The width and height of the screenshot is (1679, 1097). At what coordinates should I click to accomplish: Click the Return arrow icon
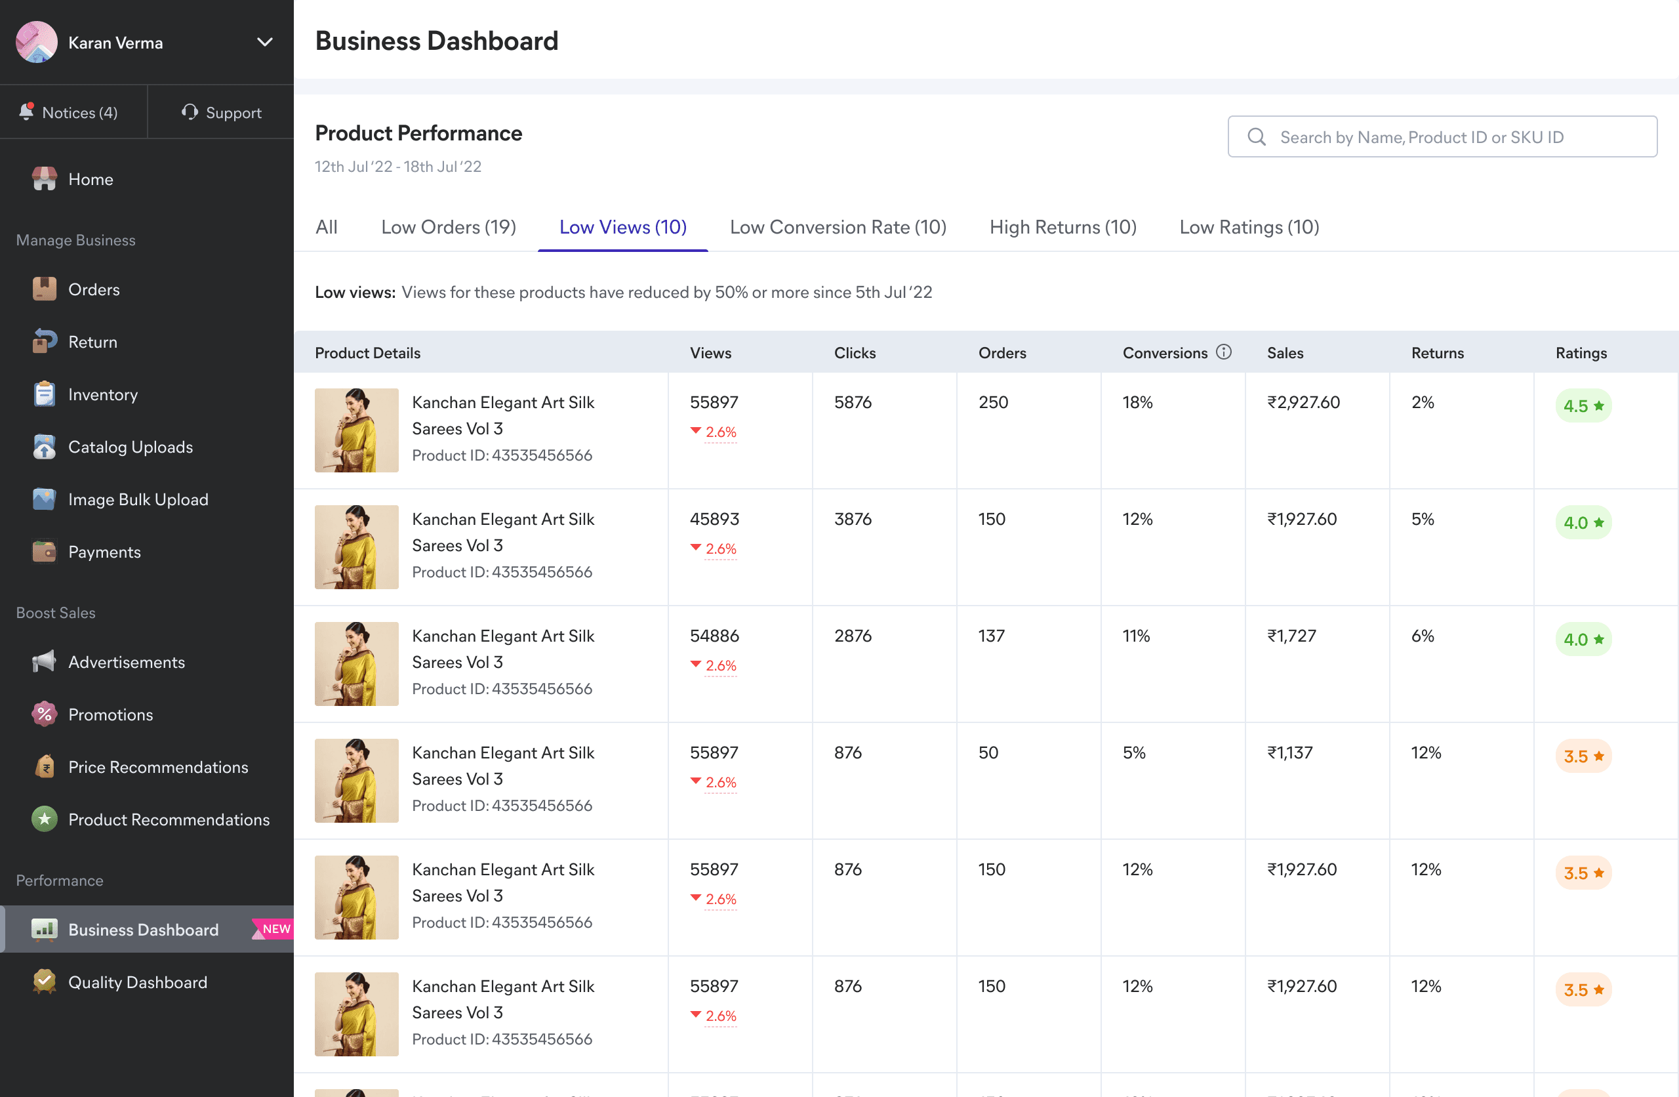44,342
